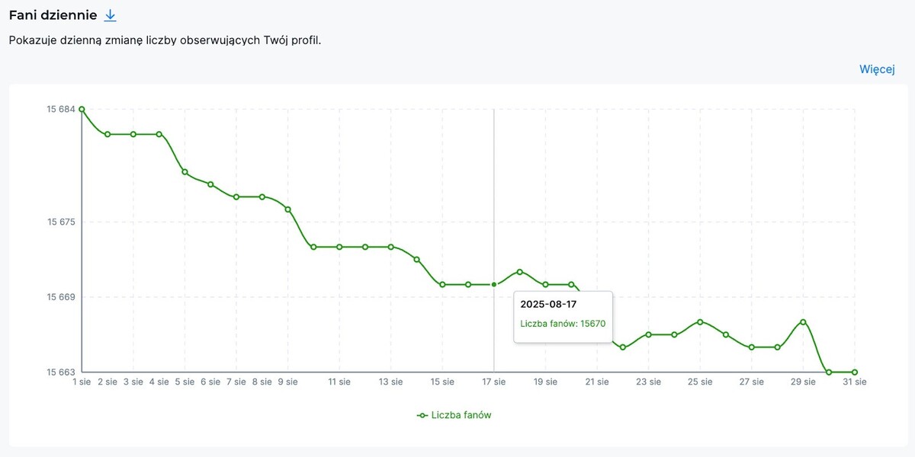Toggle the Liczba fanów legend series
The height and width of the screenshot is (457, 915).
454,415
